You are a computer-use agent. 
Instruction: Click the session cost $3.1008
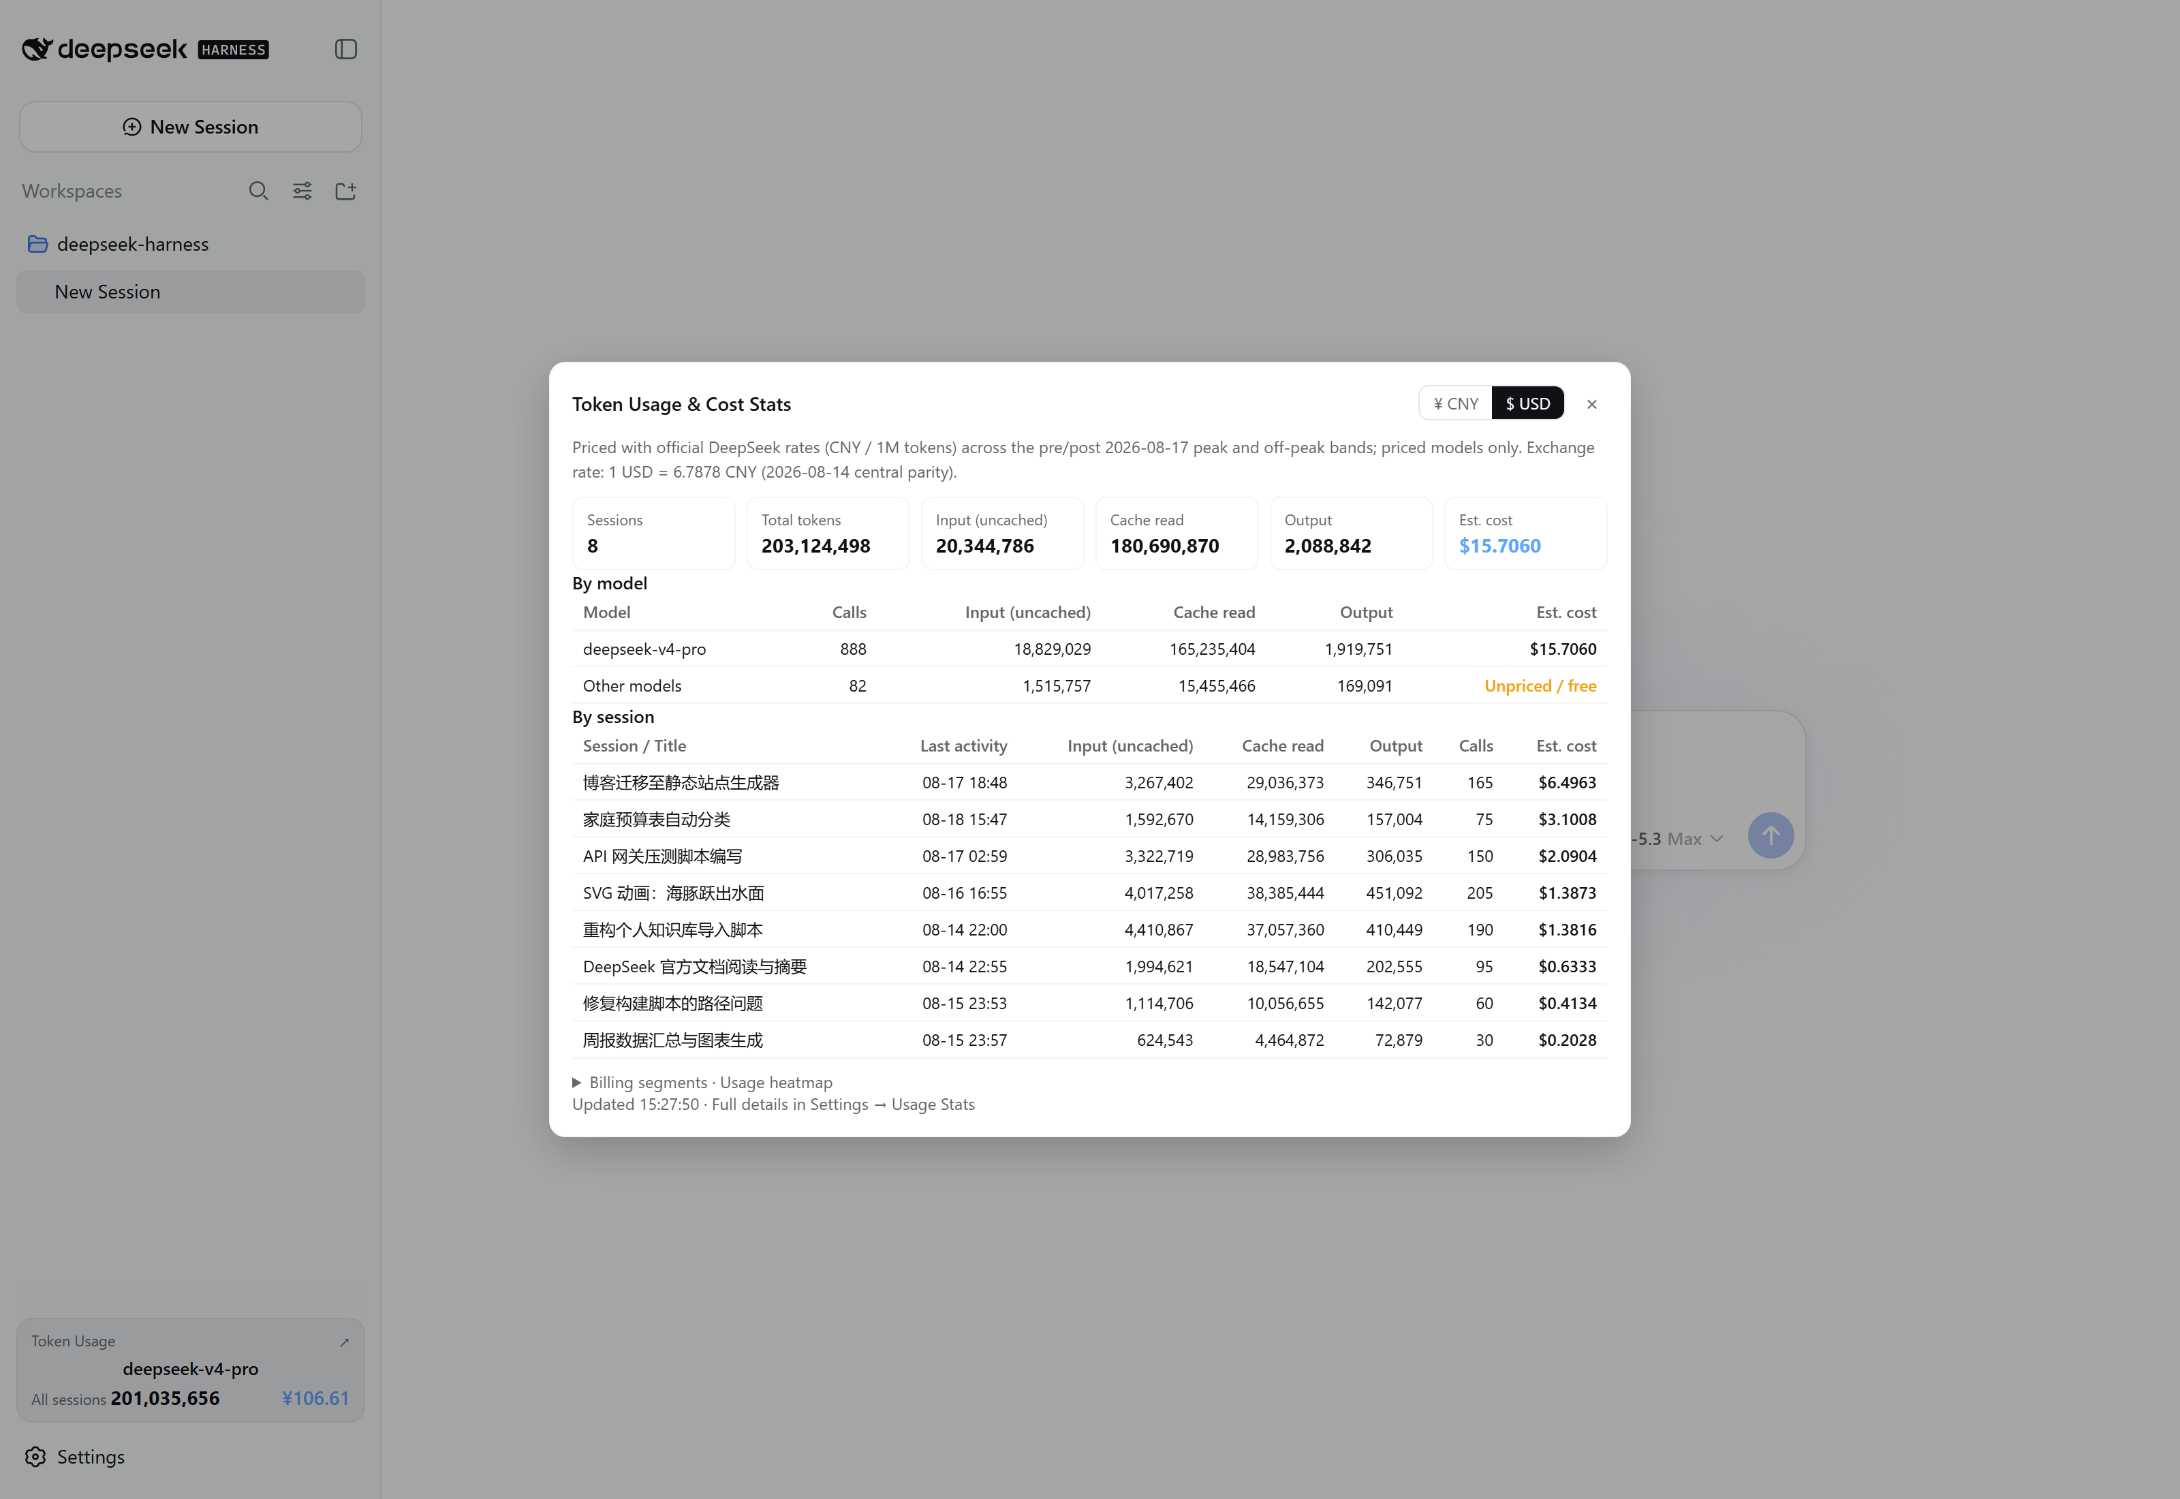tap(1567, 819)
